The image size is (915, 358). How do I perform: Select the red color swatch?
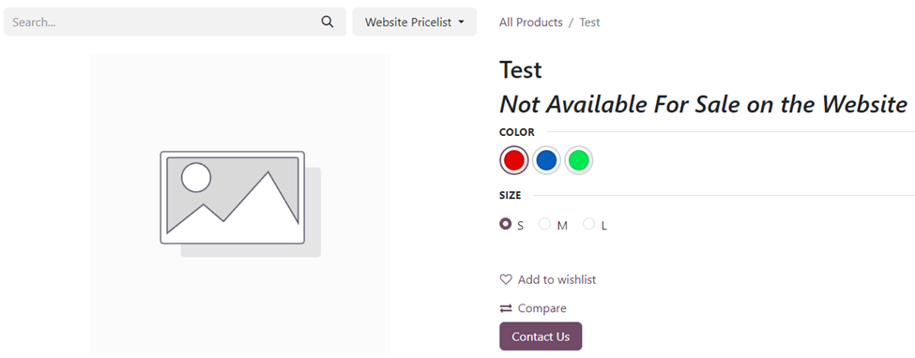click(x=514, y=160)
